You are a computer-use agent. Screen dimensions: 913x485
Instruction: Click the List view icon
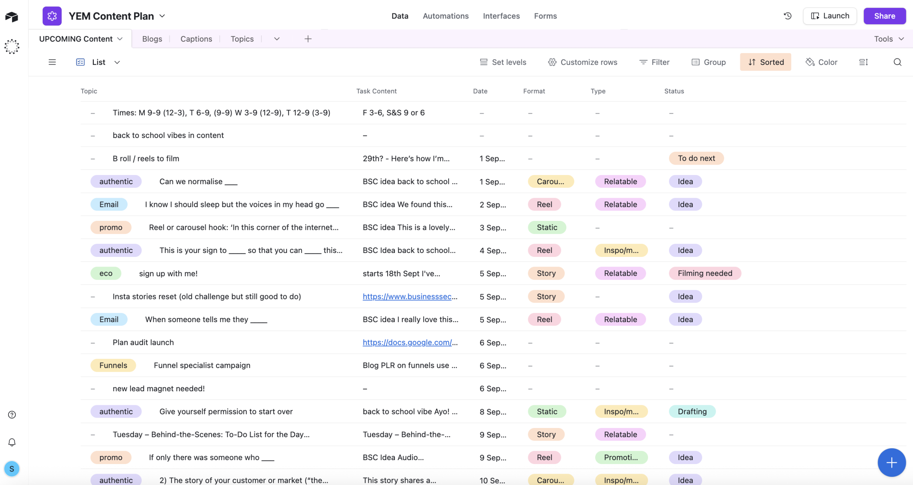tap(80, 62)
